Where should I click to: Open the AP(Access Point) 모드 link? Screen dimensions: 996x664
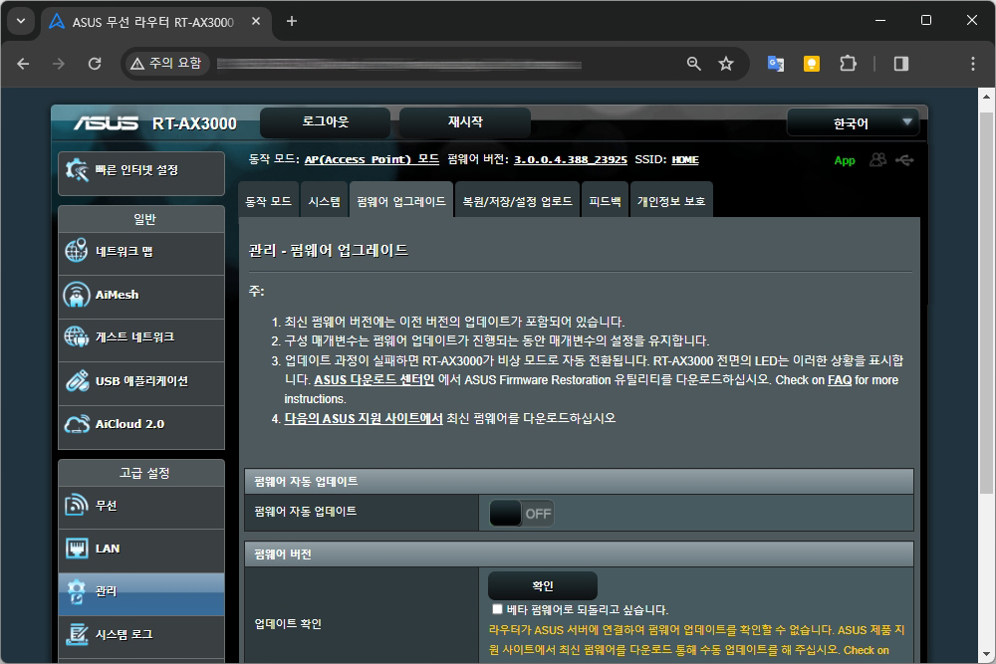372,159
